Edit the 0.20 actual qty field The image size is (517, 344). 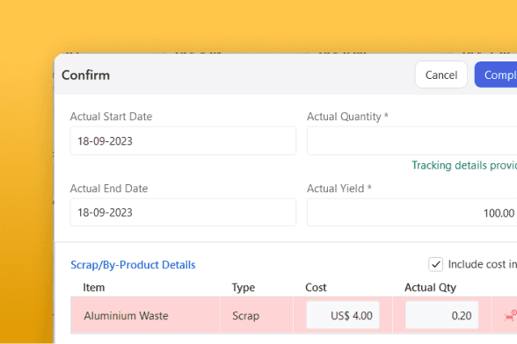(x=441, y=315)
